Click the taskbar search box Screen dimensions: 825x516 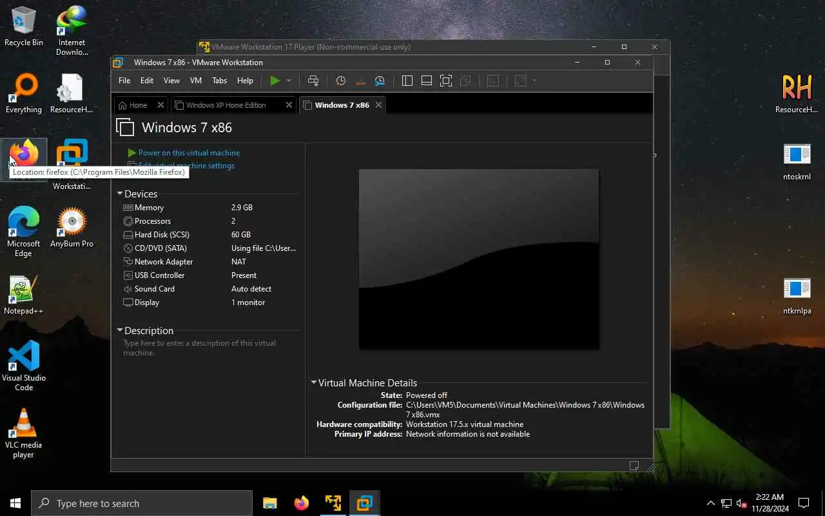tap(142, 503)
